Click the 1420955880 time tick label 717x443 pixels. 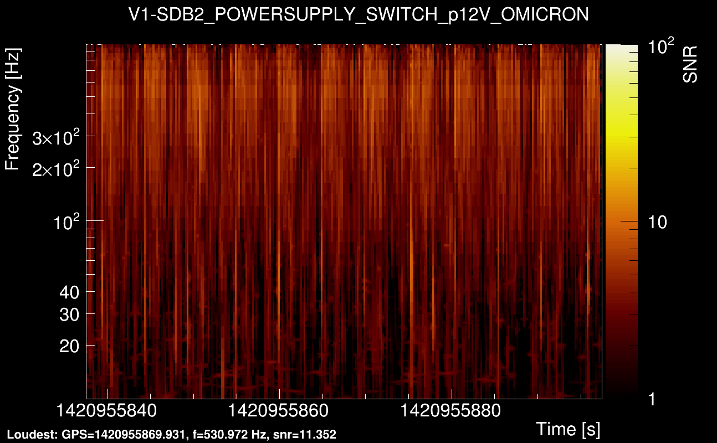point(451,411)
